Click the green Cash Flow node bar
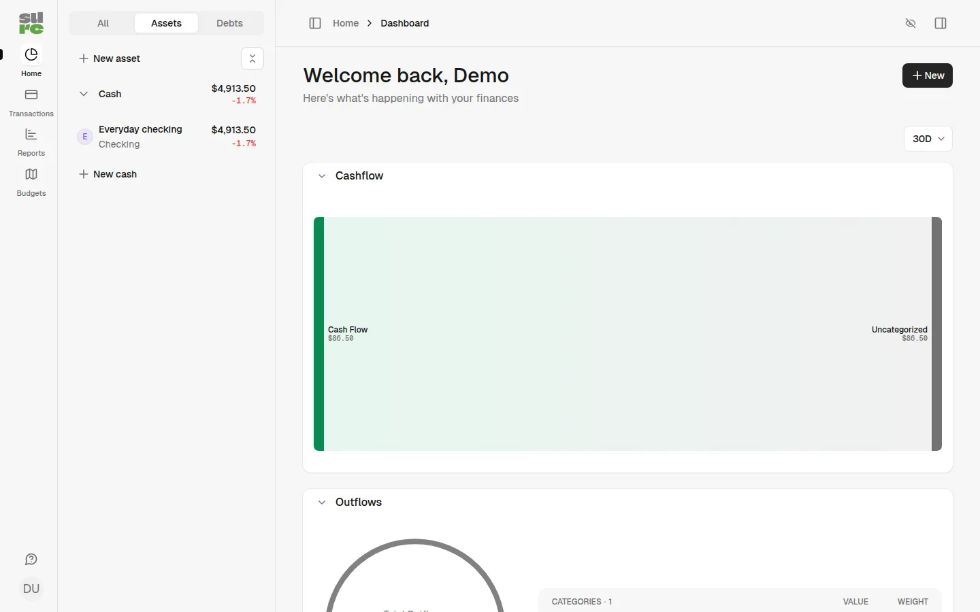980x612 pixels. pyautogui.click(x=319, y=334)
